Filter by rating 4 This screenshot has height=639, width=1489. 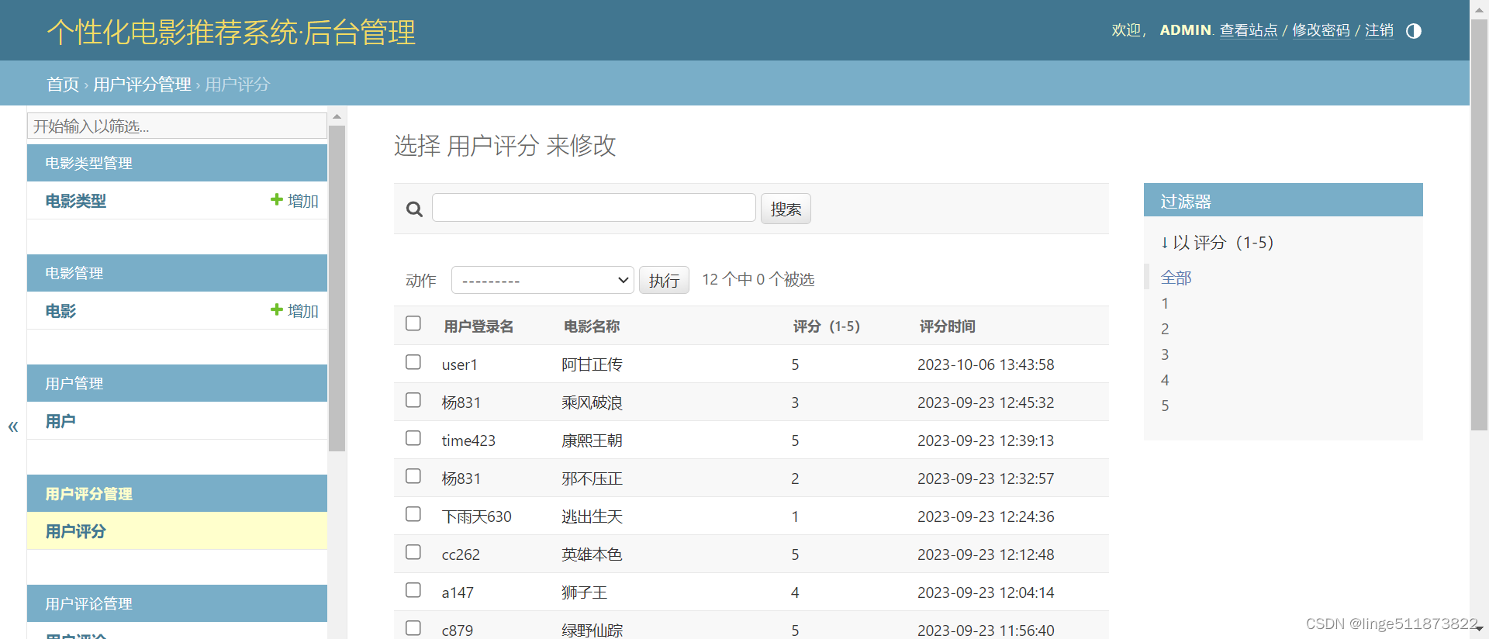[1165, 380]
